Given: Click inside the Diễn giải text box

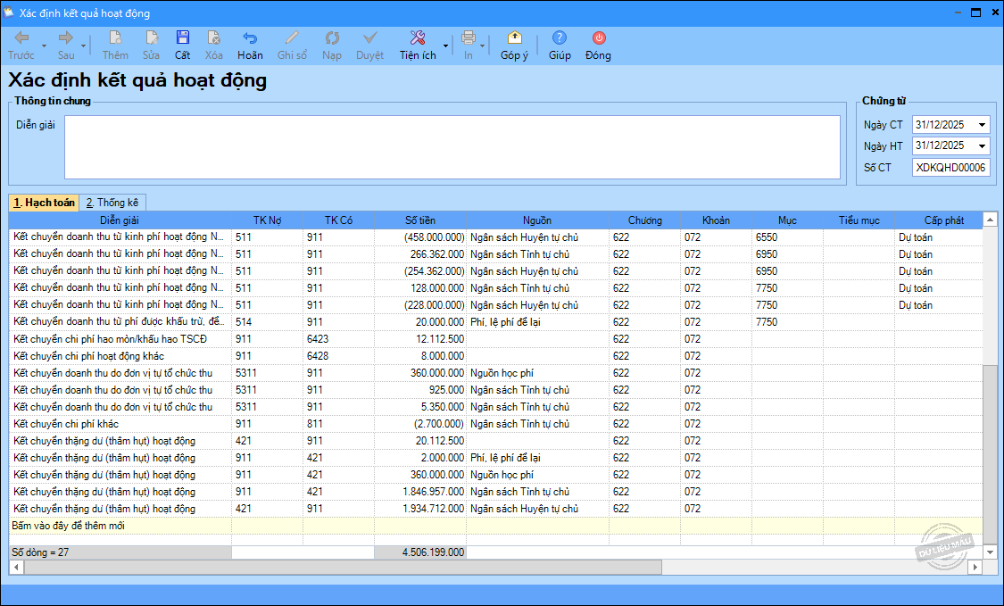Looking at the screenshot, I should coord(452,147).
